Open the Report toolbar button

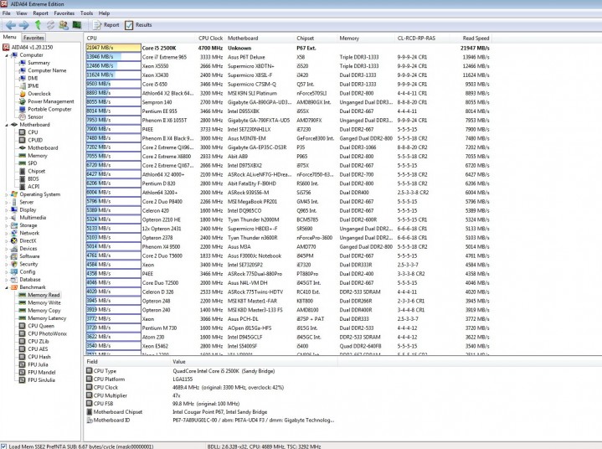[x=106, y=25]
